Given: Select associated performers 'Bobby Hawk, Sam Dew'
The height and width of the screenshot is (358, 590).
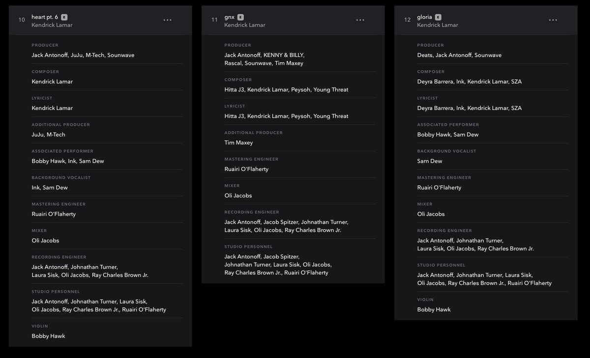Looking at the screenshot, I should click(x=448, y=135).
